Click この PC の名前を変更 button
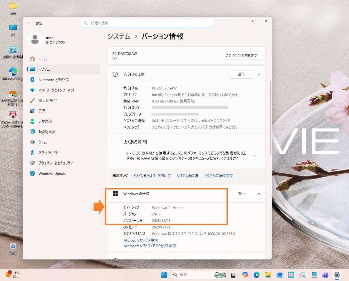This screenshot has height=281, width=349. coord(242,56)
